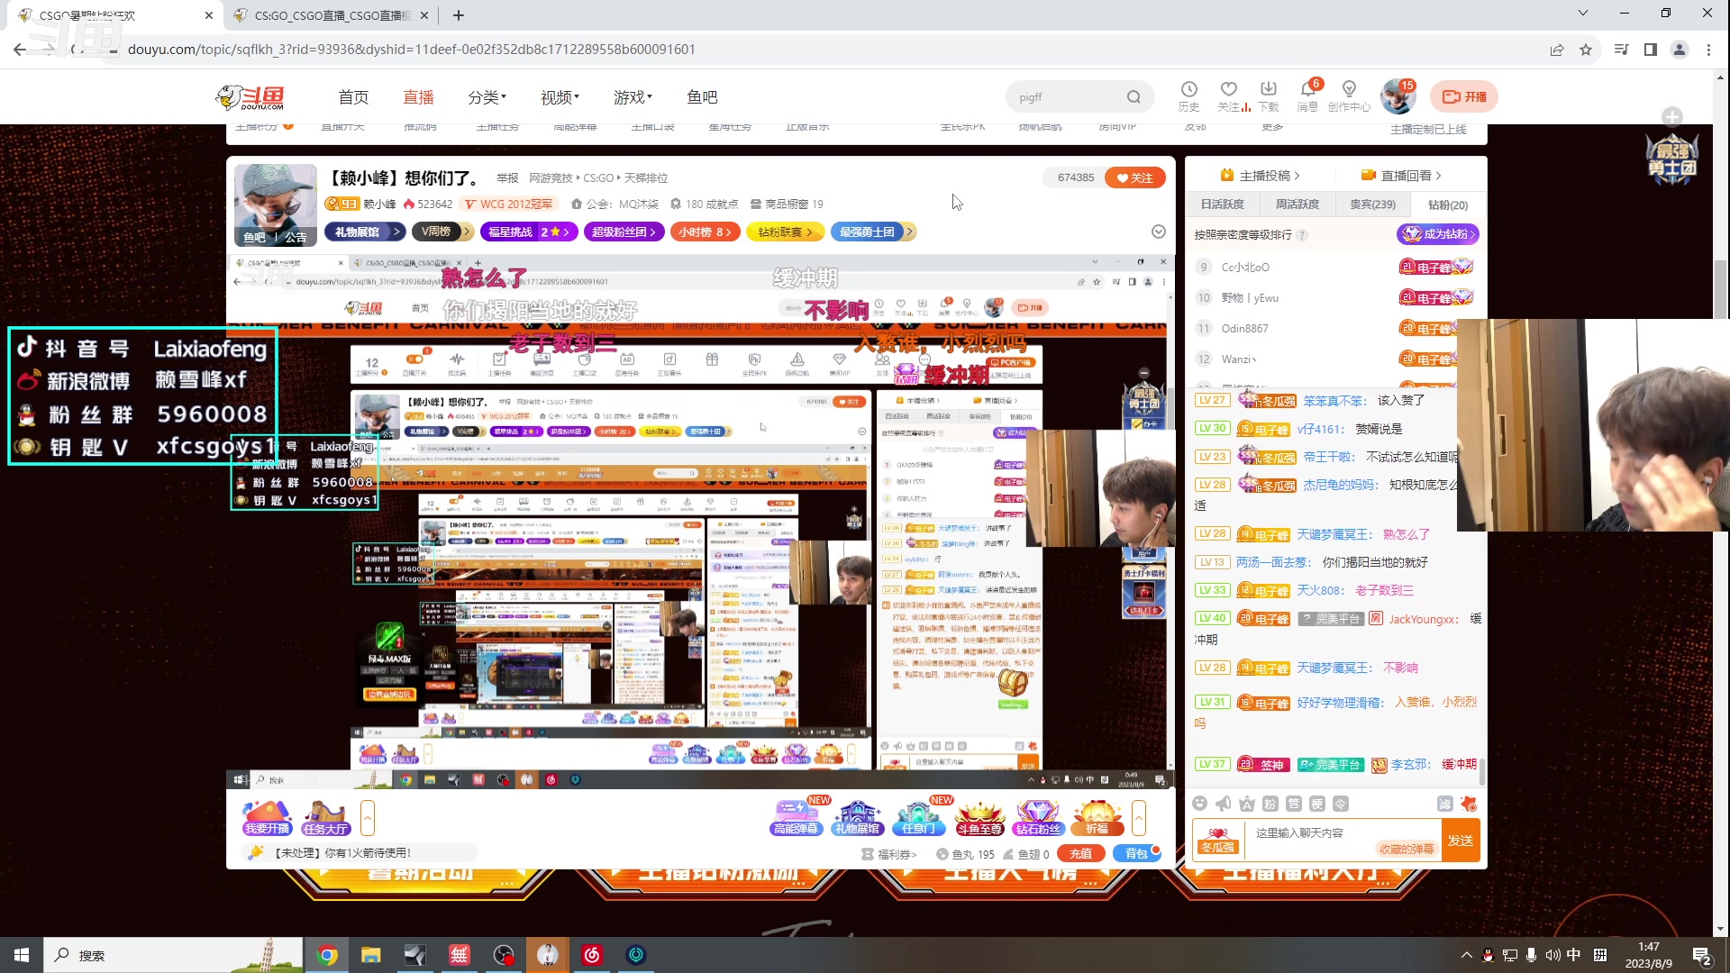Screen dimensions: 1730x973
Task: Open Chrome tab search dropdown arrow
Action: point(1583,14)
